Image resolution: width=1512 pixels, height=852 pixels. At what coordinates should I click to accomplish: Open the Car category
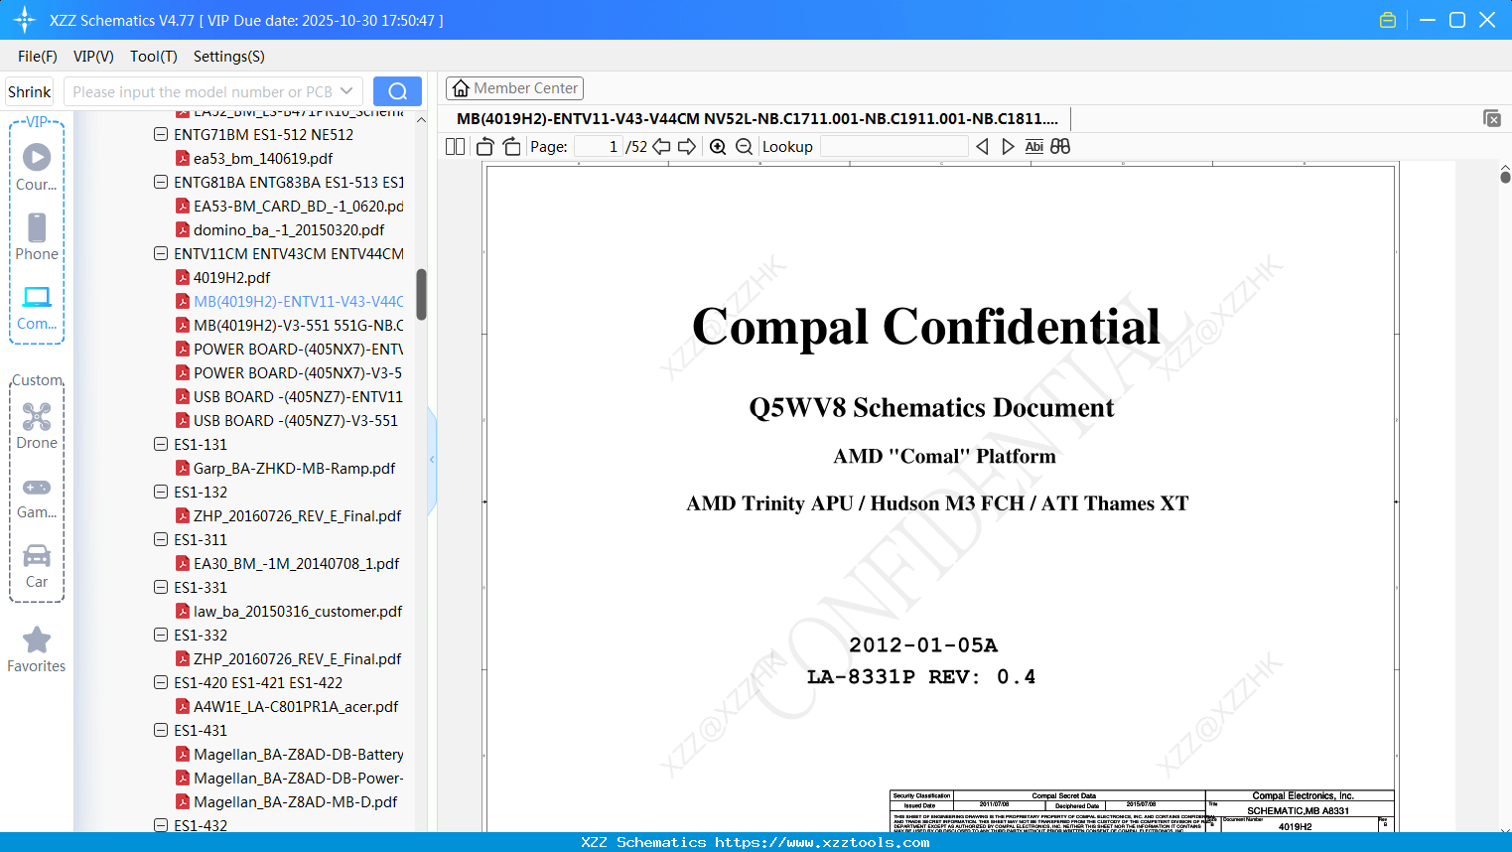pyautogui.click(x=37, y=565)
